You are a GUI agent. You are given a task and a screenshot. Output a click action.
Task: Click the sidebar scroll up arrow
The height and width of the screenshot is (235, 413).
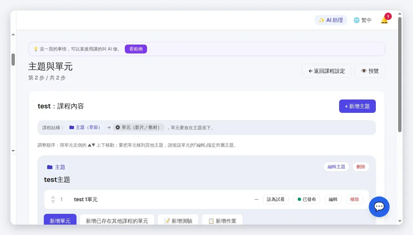13,35
